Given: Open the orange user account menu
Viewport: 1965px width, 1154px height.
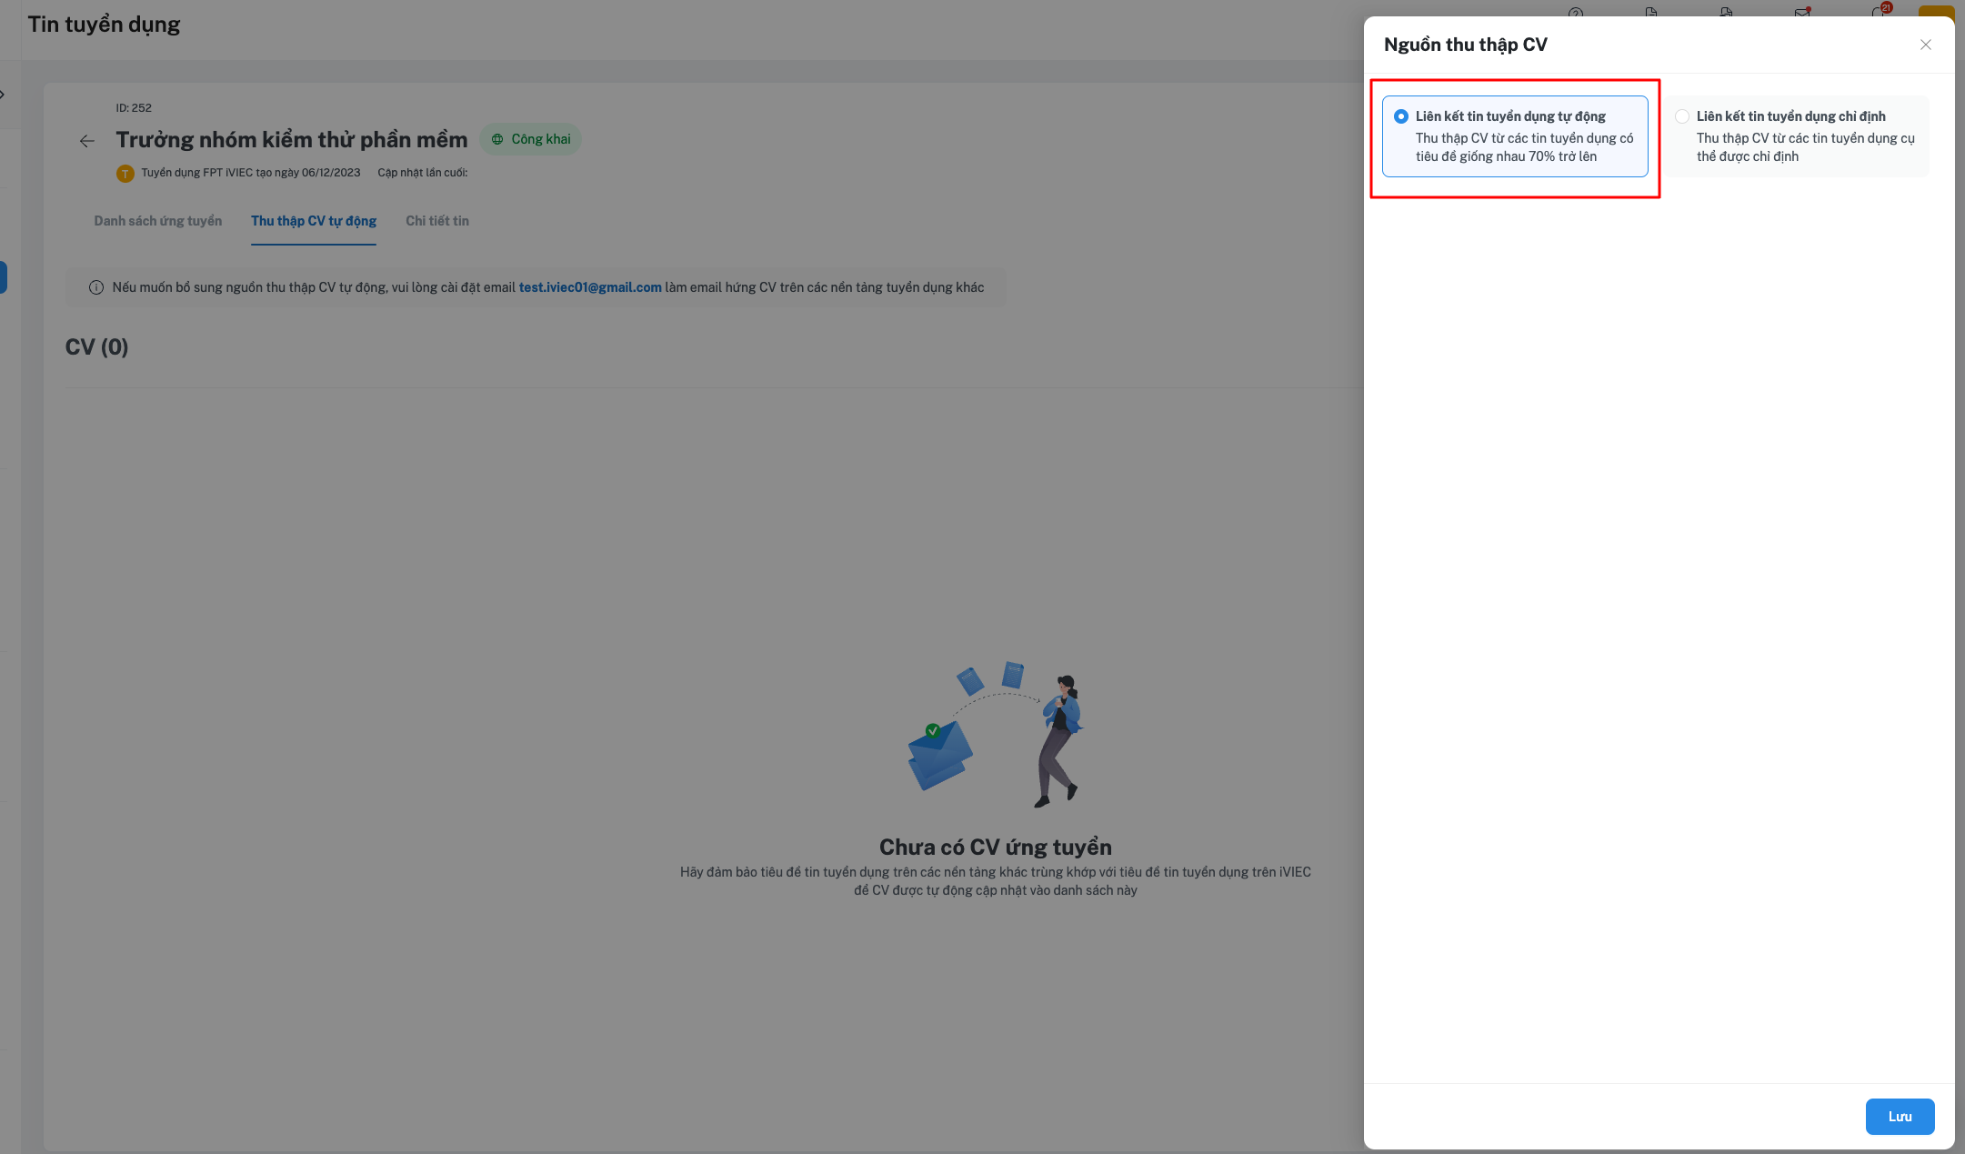Looking at the screenshot, I should point(1936,12).
